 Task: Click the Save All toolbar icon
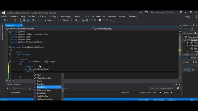[x=28, y=20]
